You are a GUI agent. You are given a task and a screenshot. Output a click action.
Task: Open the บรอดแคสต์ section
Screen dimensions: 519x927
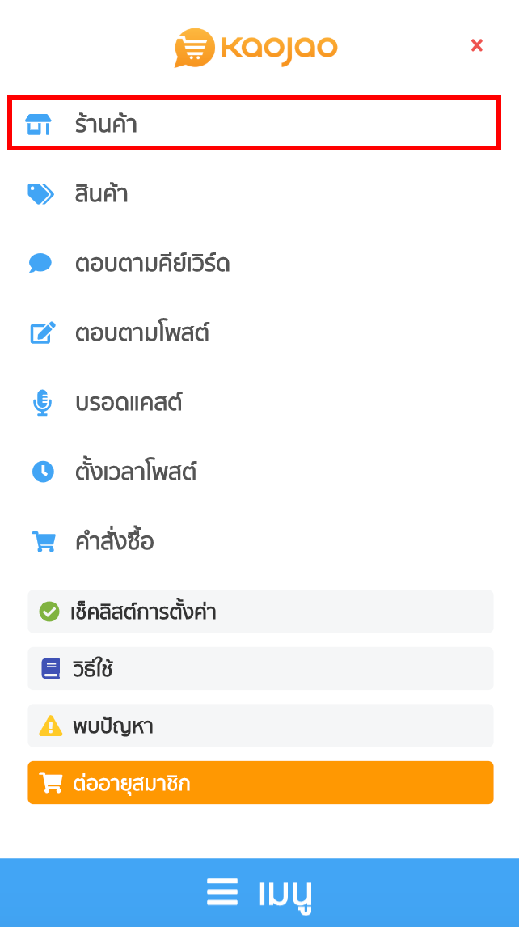tap(129, 402)
